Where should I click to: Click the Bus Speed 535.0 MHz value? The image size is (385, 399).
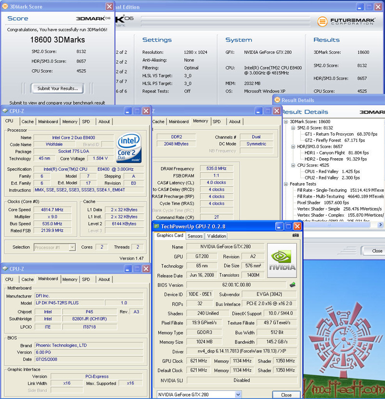[x=52, y=224]
